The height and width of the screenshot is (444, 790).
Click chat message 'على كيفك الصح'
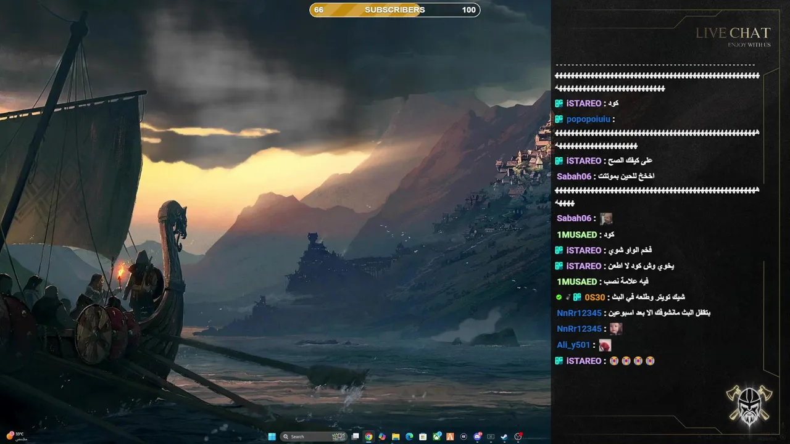[631, 160]
